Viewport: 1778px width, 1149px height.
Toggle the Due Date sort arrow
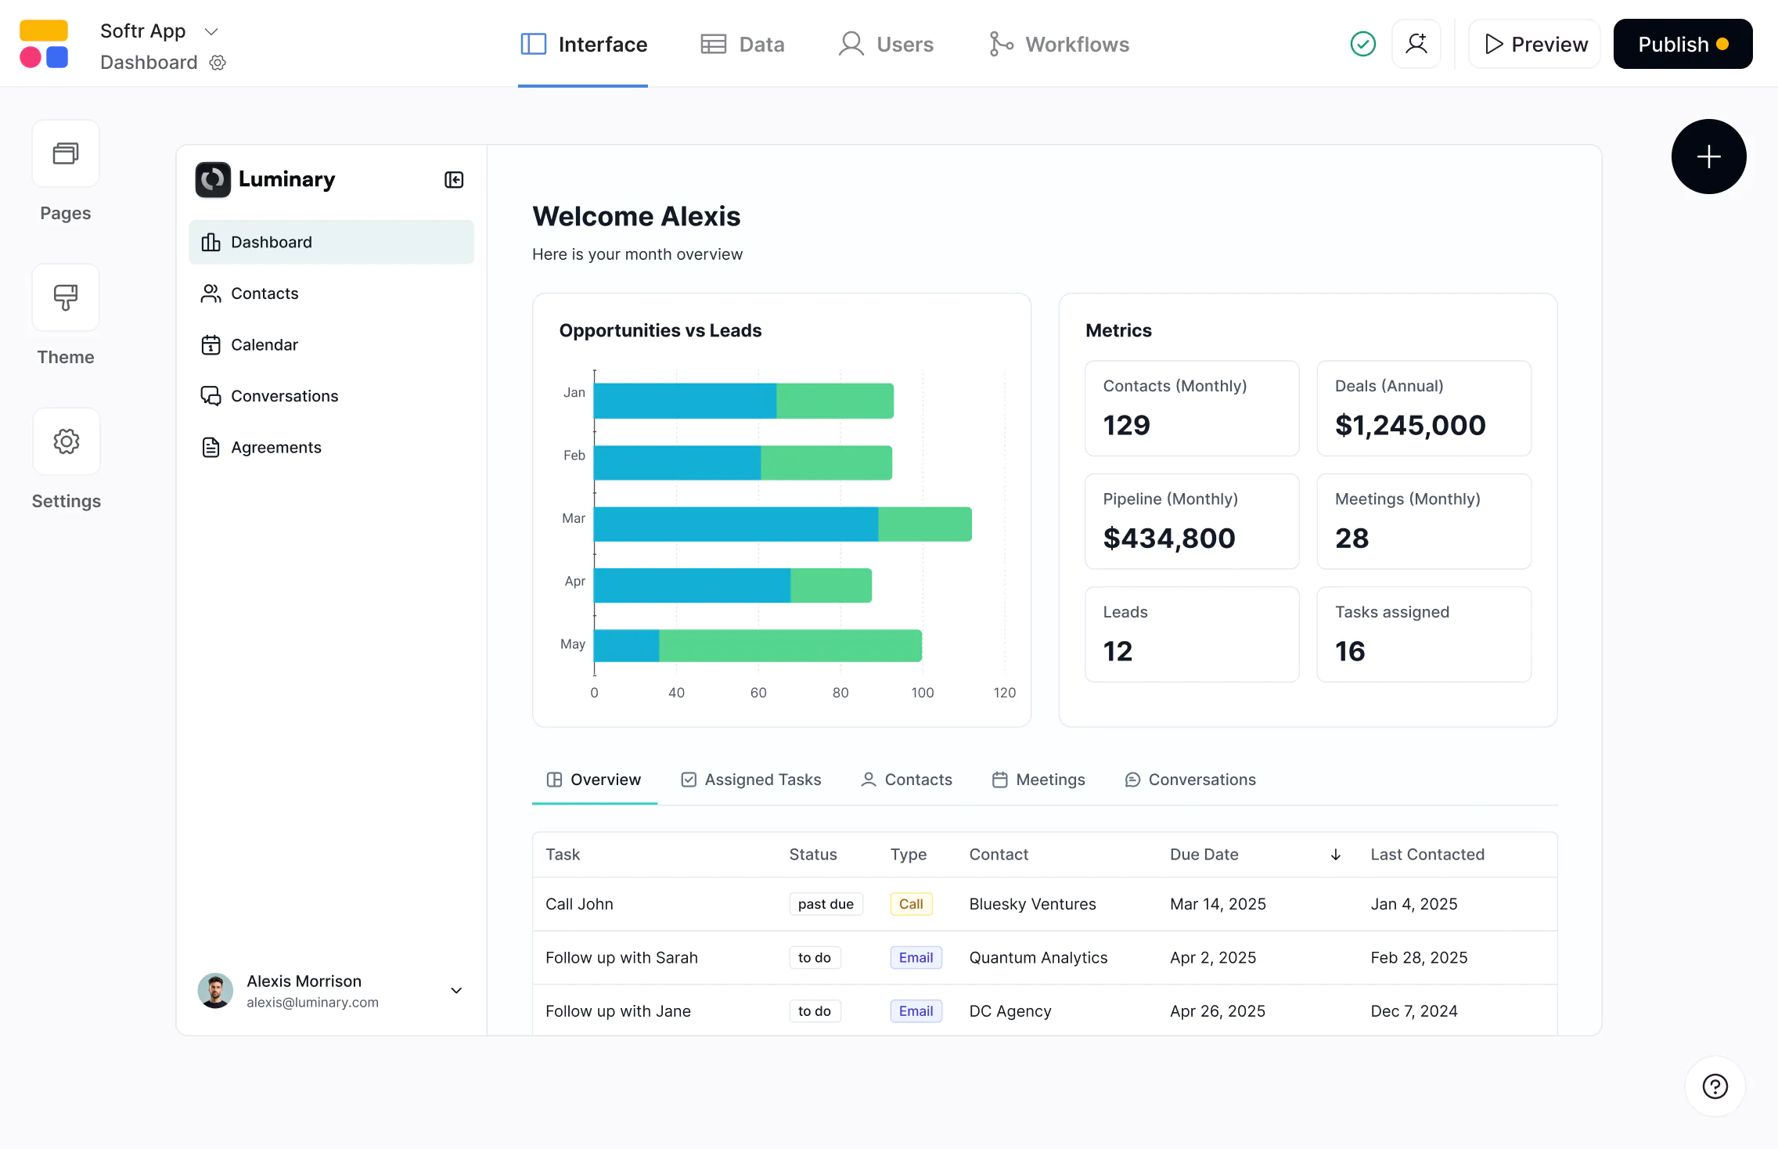[1334, 855]
